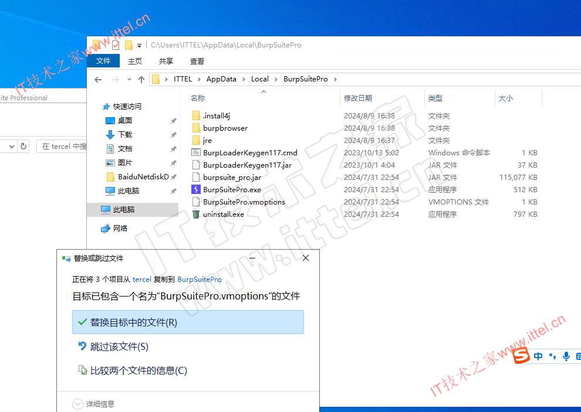
Task: Open the address dropdown in the tercel window
Action: tap(12, 146)
